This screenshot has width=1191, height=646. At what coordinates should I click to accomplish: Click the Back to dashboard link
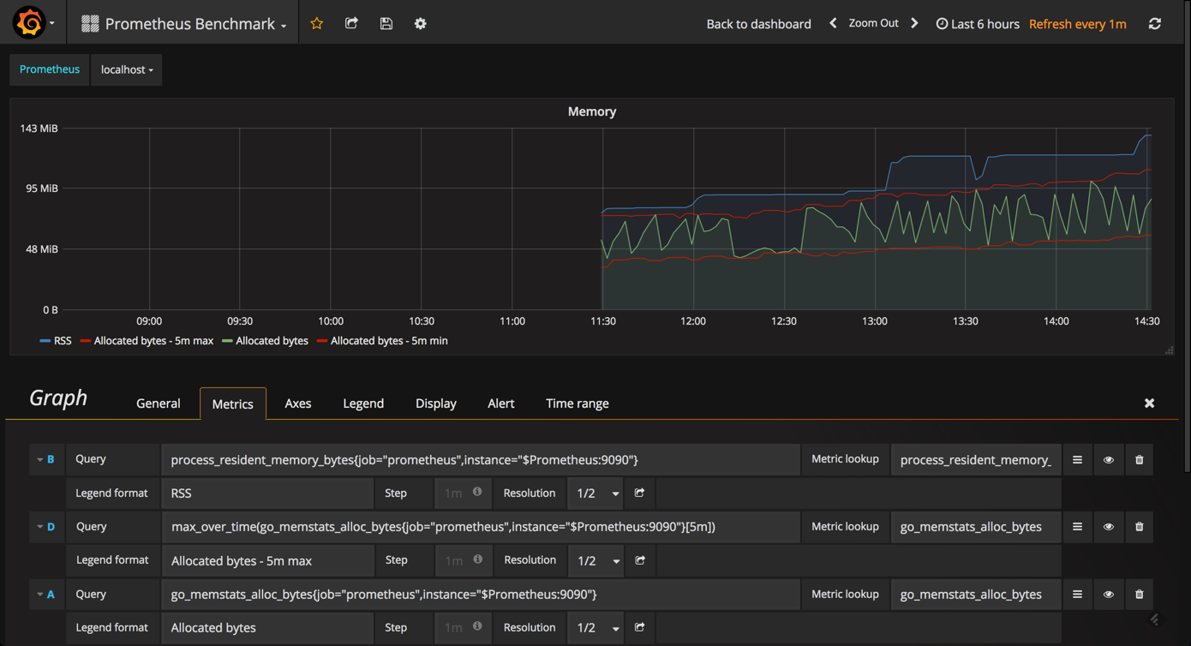pos(758,23)
